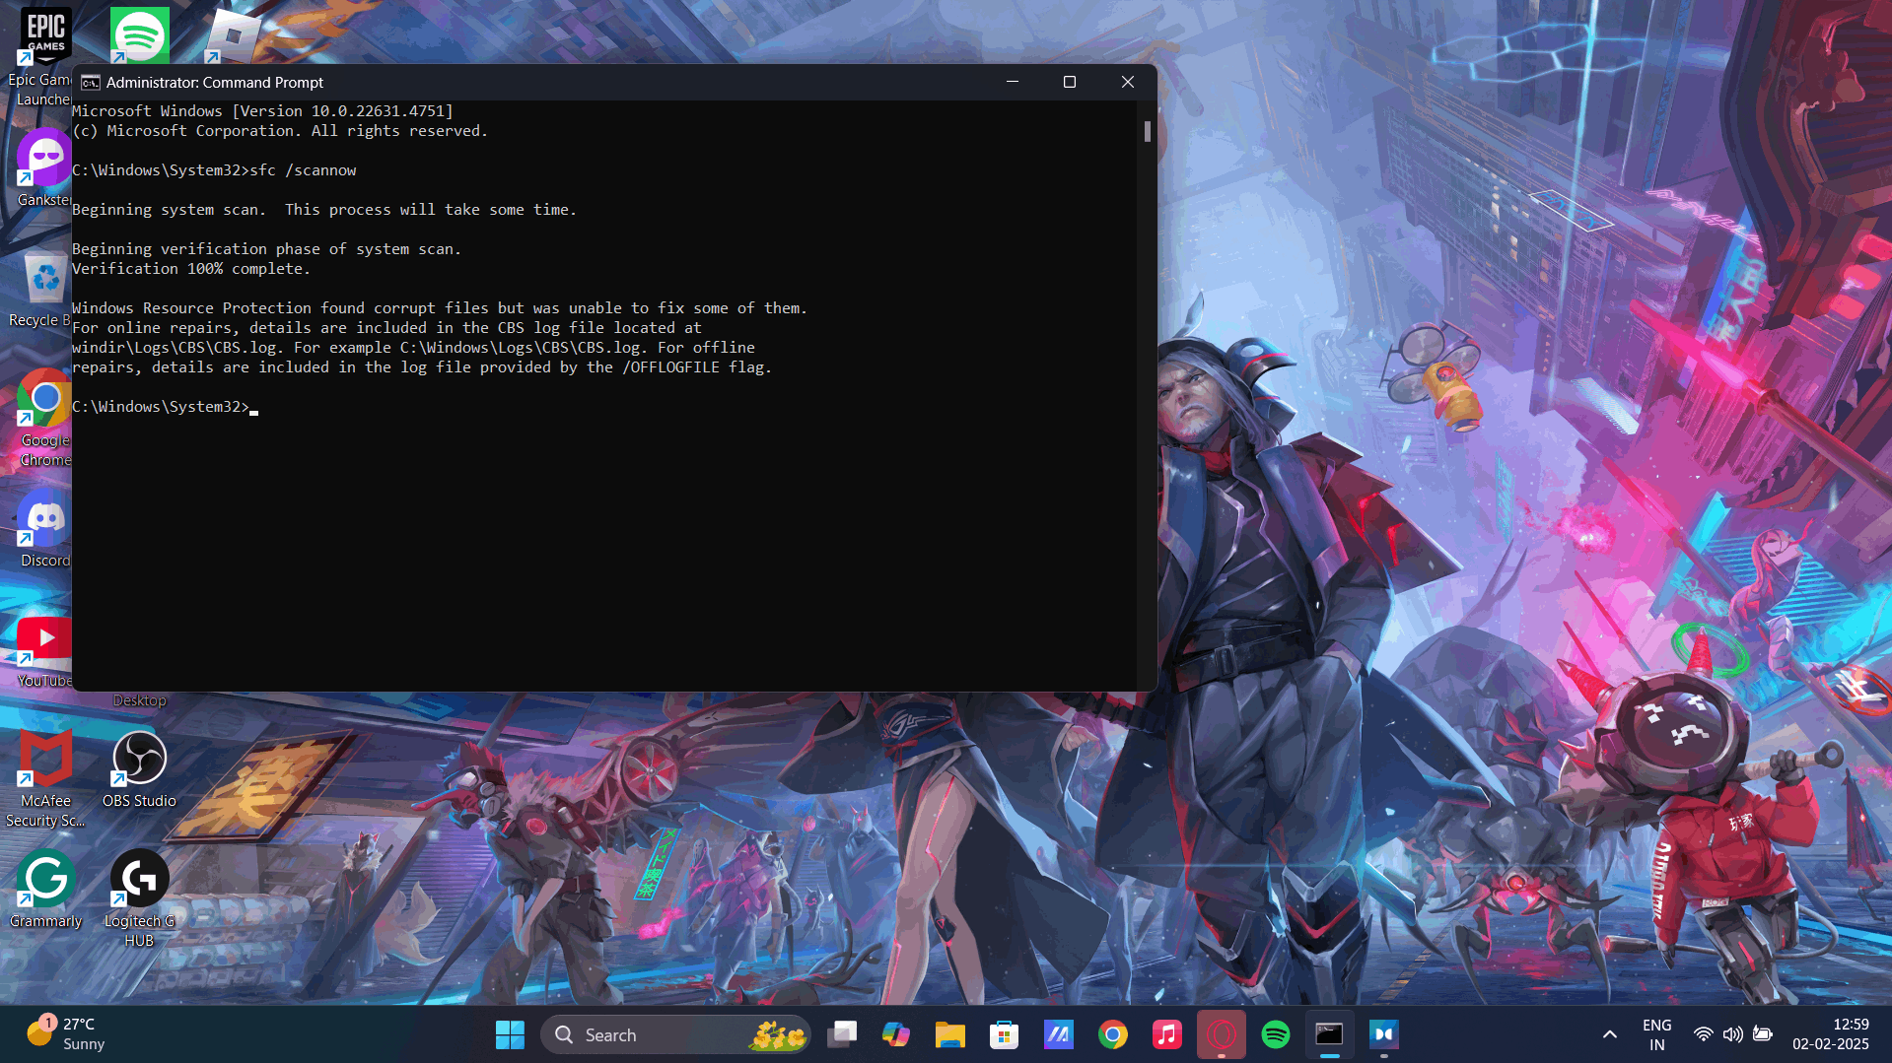
Task: Minimize the Command Prompt window
Action: pos(1012,82)
